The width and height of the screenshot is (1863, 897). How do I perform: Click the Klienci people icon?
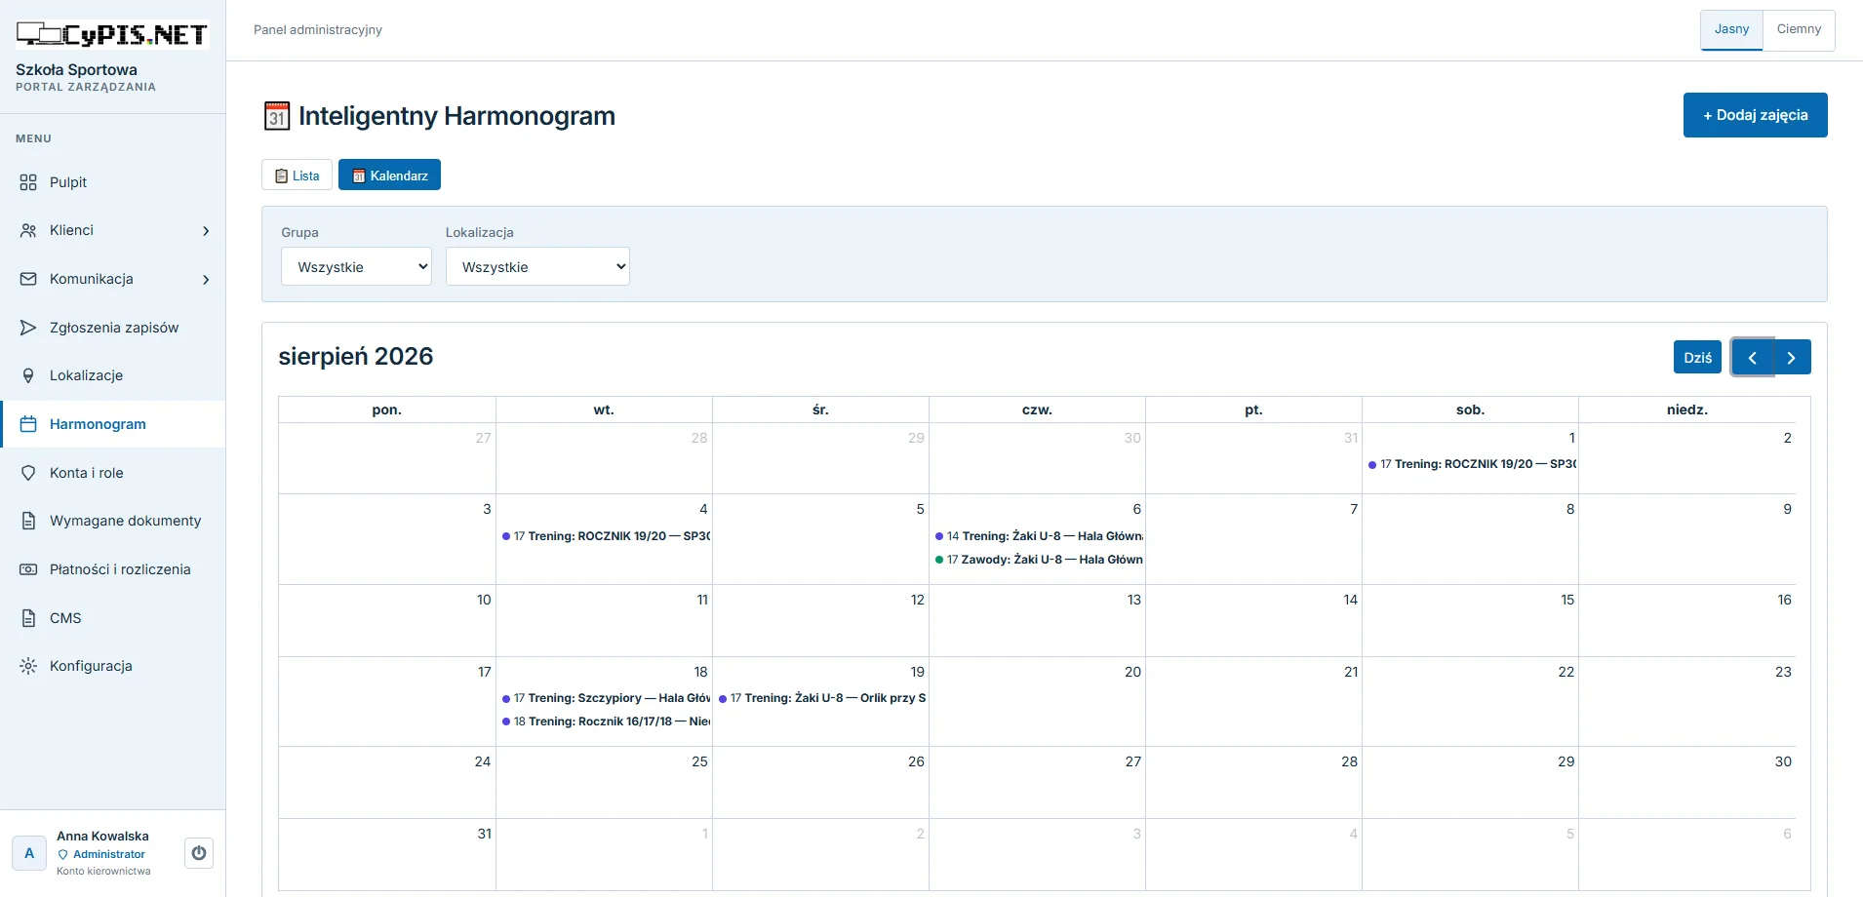[28, 230]
